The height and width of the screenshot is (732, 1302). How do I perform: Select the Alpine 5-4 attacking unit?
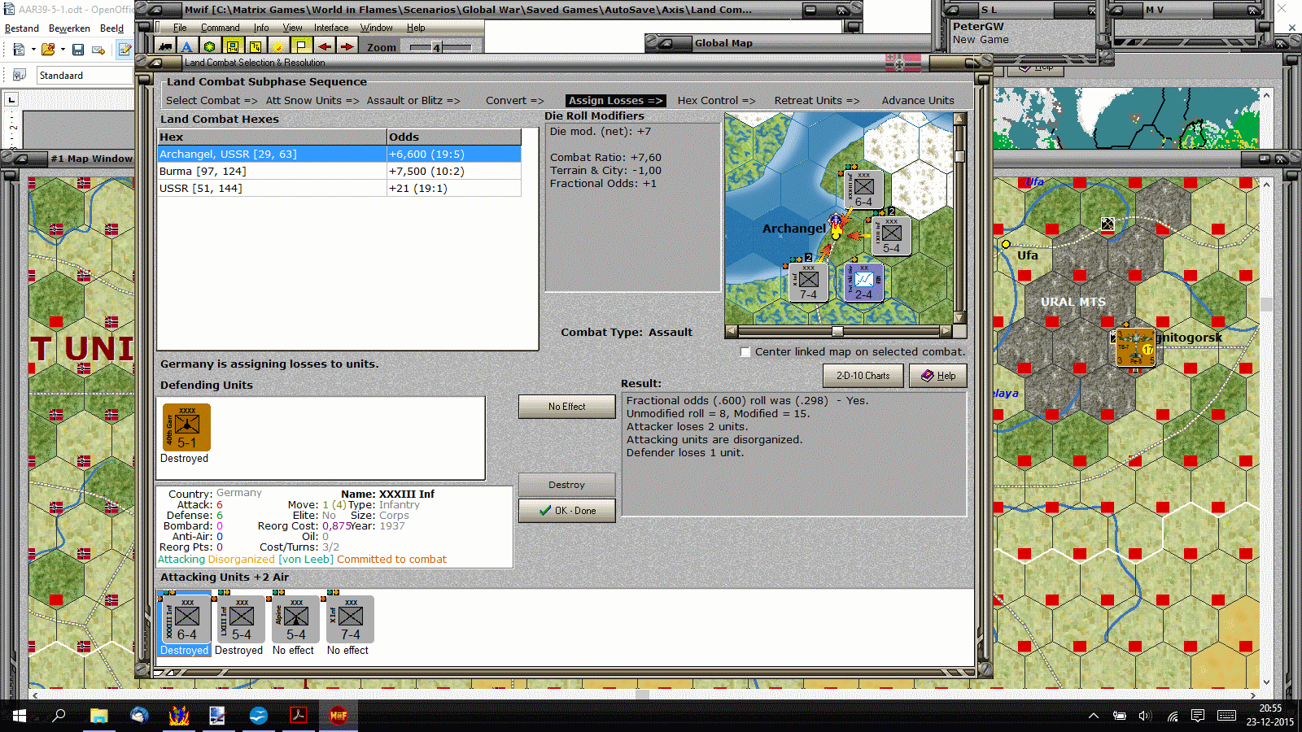point(294,619)
